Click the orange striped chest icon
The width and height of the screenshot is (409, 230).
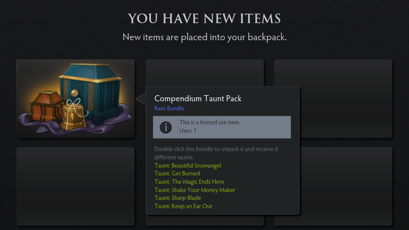point(47,106)
